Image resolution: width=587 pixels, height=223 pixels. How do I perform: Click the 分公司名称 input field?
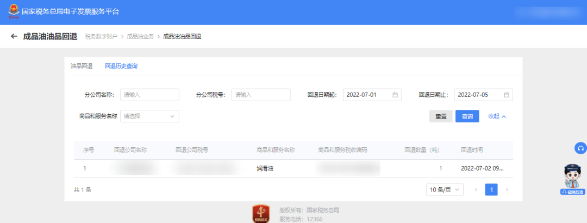pos(149,95)
